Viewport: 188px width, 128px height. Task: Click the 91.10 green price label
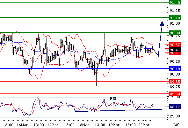tap(175, 18)
